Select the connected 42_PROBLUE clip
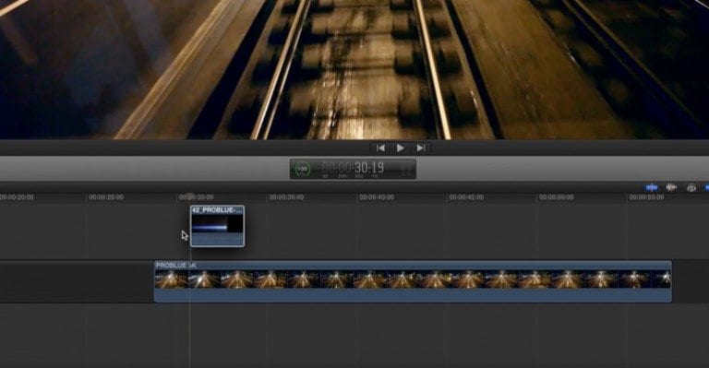709x368 pixels. click(x=218, y=226)
